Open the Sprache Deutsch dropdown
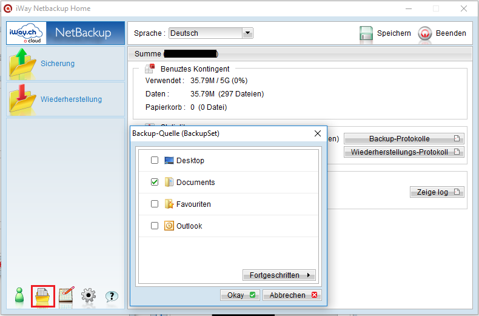The image size is (479, 316). click(x=211, y=33)
